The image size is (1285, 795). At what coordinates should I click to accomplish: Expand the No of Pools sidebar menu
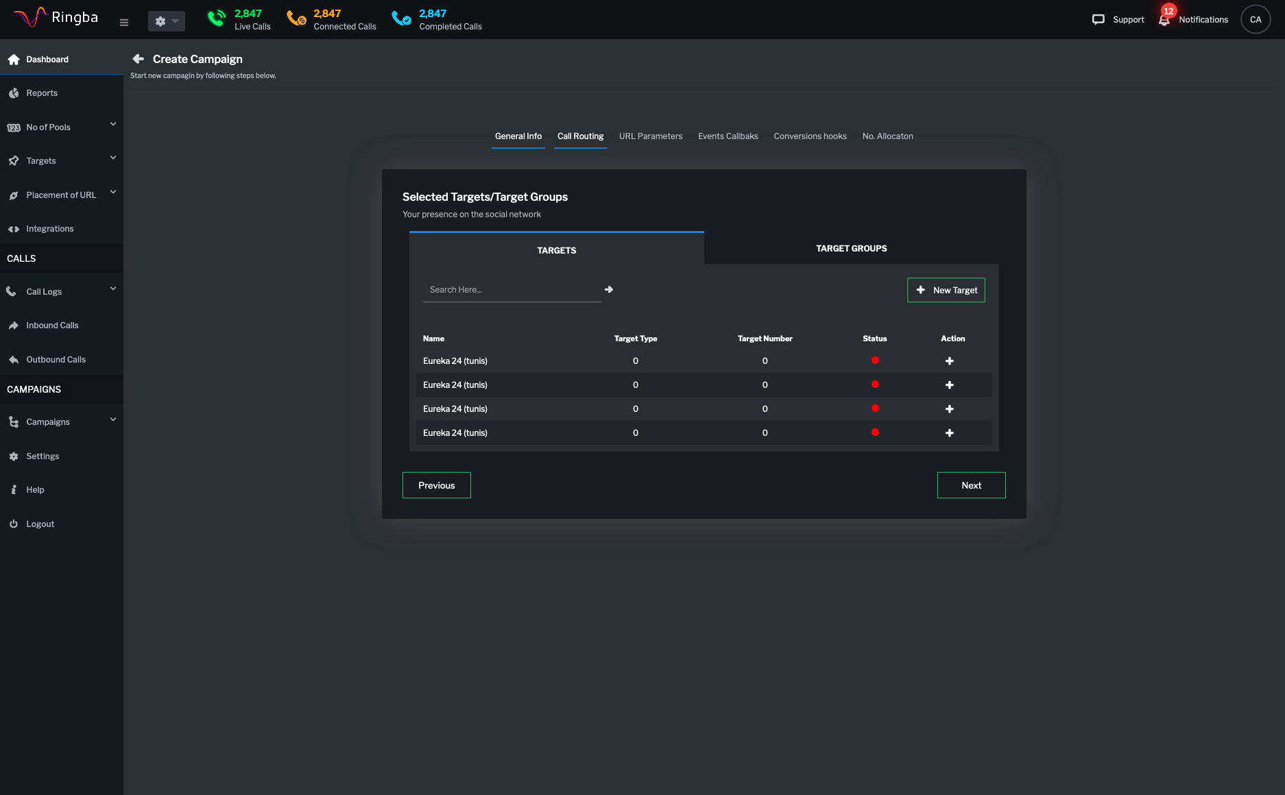(x=113, y=125)
